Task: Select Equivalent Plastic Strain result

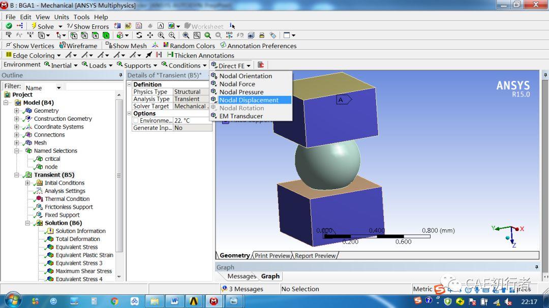Action: coord(84,255)
